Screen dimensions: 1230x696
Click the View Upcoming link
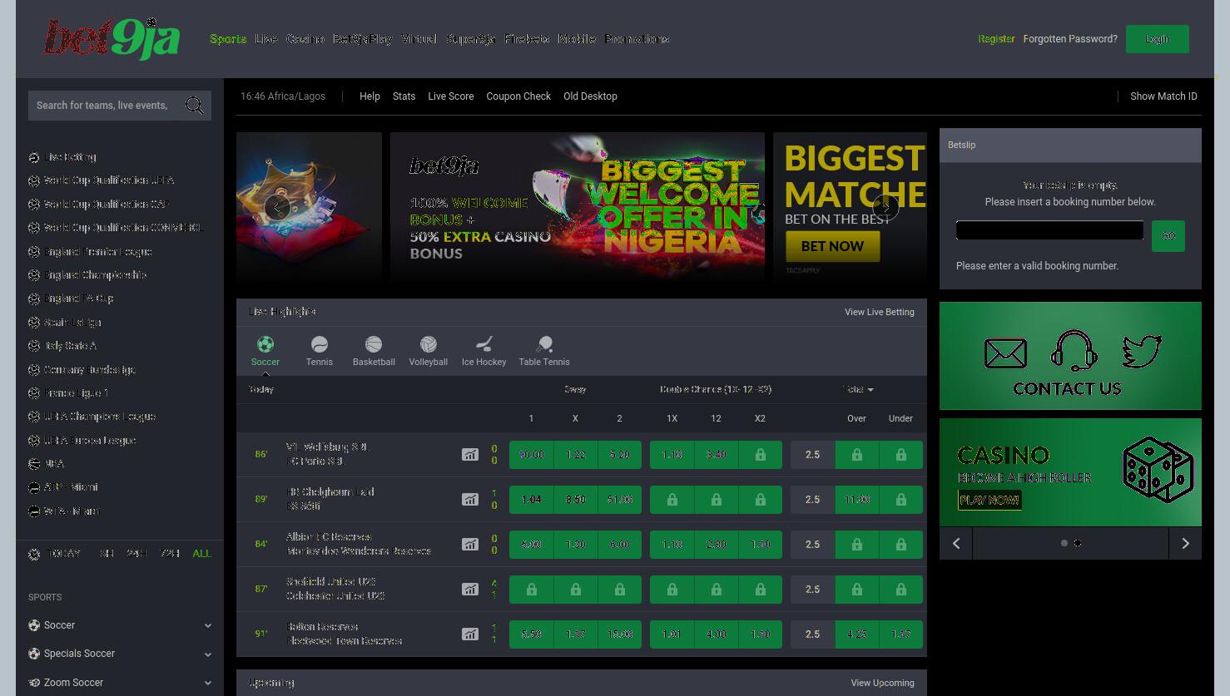coord(882,683)
